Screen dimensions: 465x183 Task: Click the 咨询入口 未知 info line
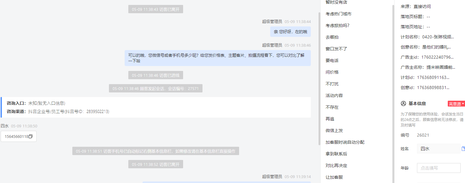pyautogui.click(x=36, y=103)
